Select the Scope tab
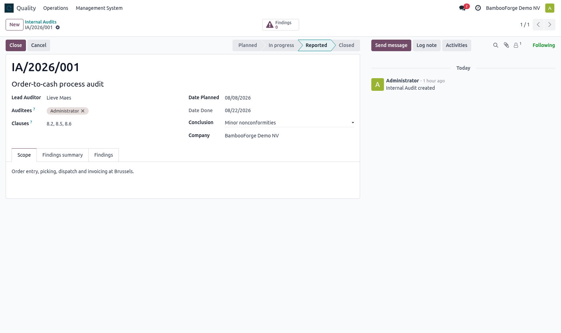The height and width of the screenshot is (333, 561). [x=24, y=155]
